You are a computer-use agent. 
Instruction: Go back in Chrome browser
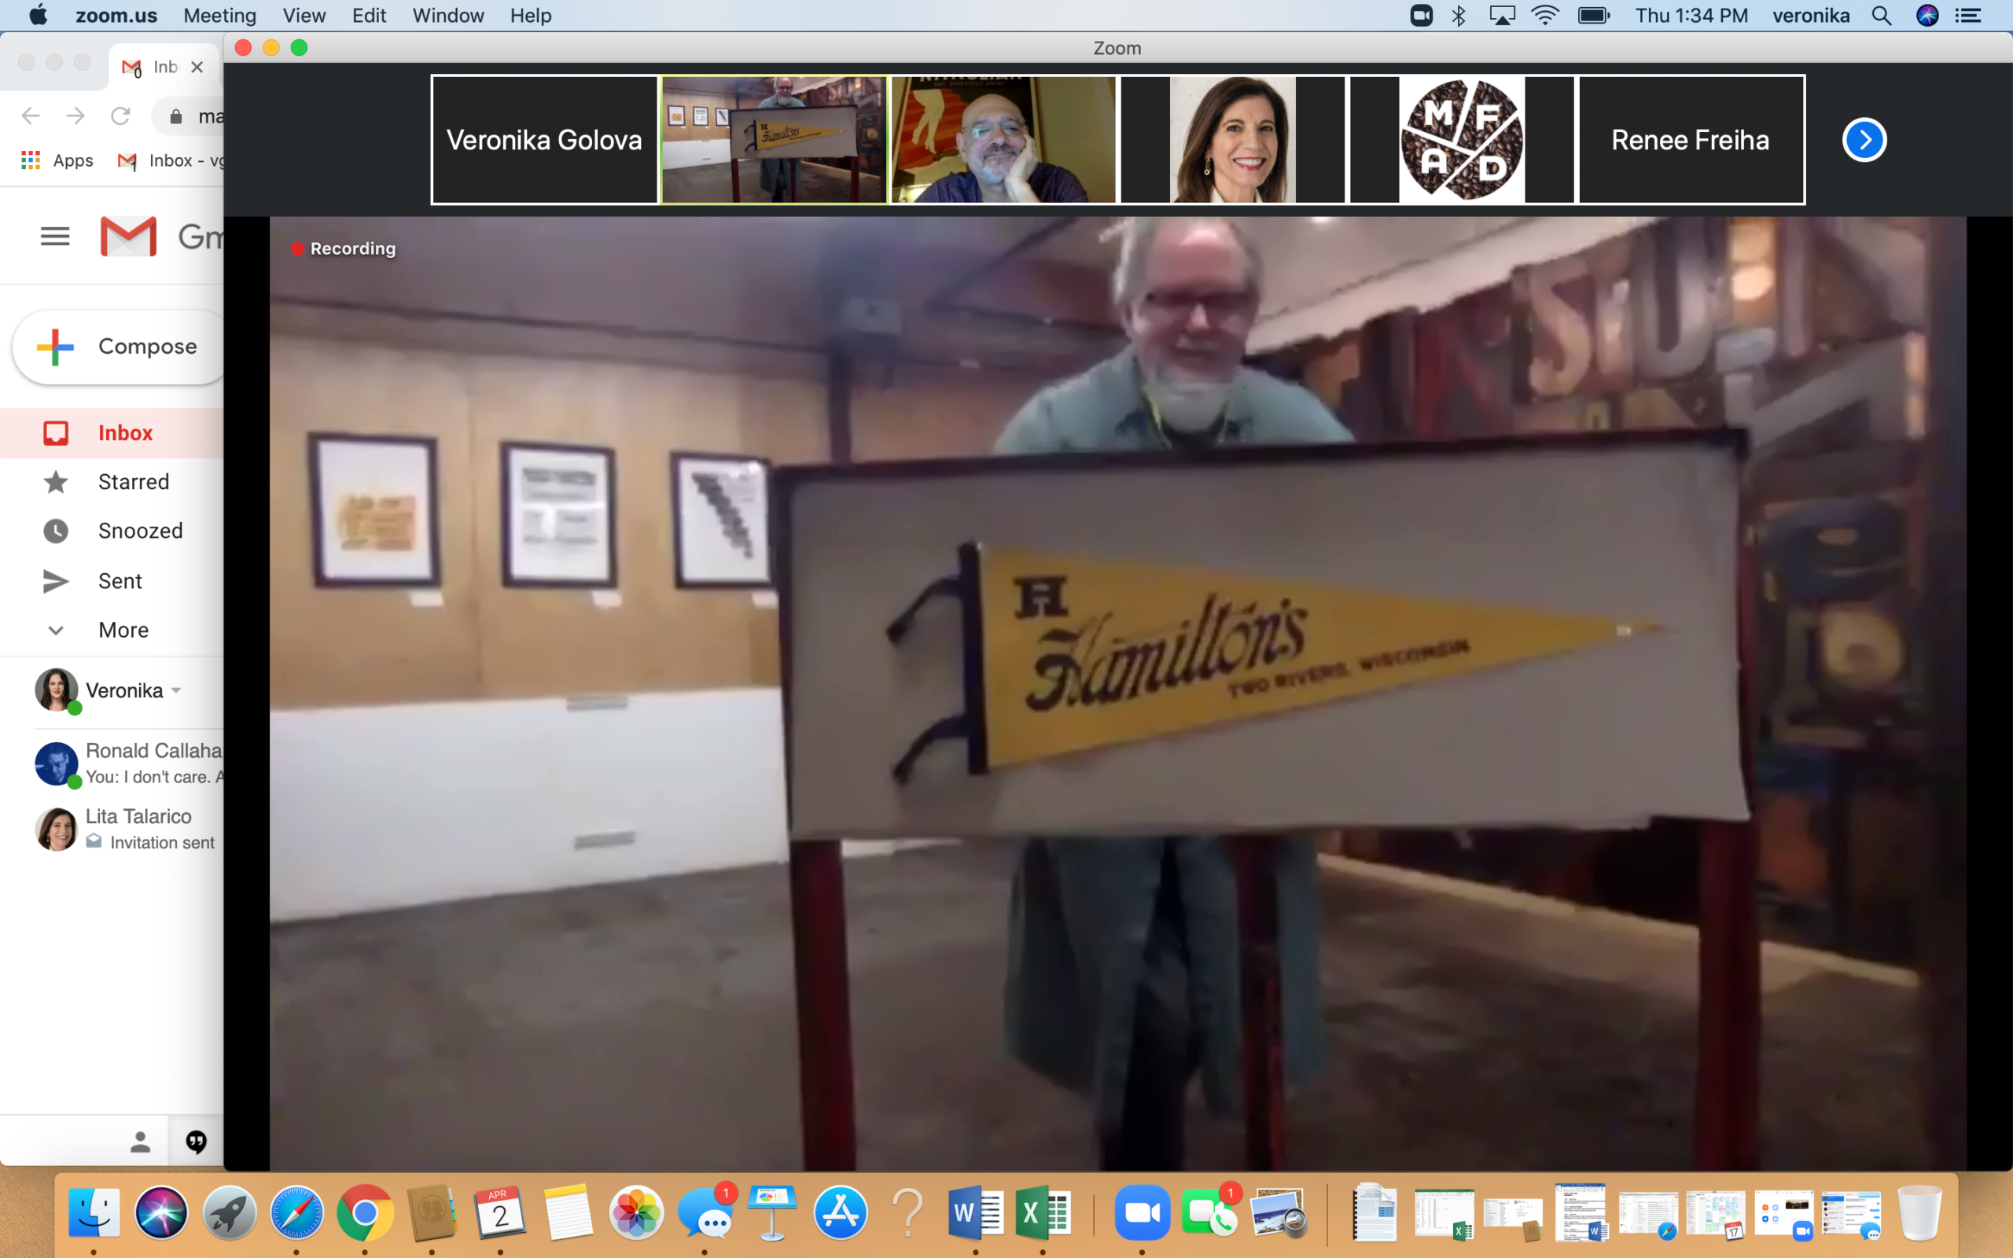click(31, 116)
